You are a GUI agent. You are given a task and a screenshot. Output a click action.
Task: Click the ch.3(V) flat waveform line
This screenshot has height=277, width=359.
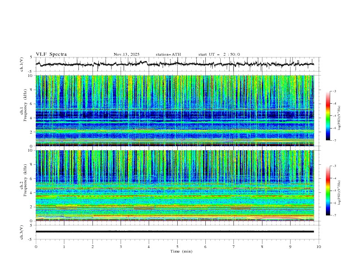(177, 232)
